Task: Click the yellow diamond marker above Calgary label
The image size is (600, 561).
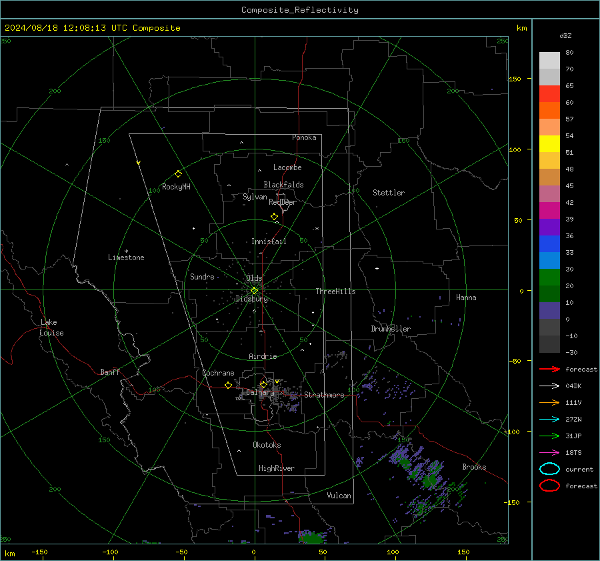Action: (263, 384)
